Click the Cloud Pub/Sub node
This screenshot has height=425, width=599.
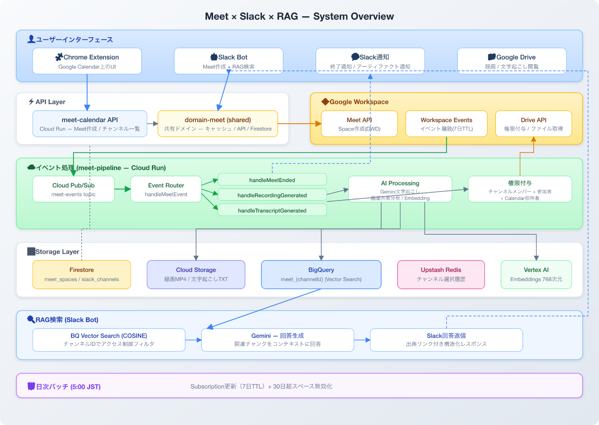coord(74,189)
